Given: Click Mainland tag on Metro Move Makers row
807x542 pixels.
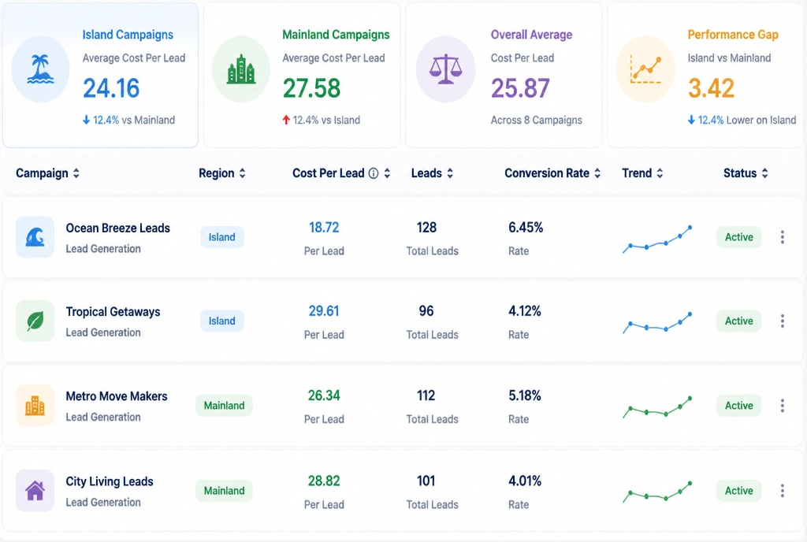Looking at the screenshot, I should pyautogui.click(x=224, y=406).
